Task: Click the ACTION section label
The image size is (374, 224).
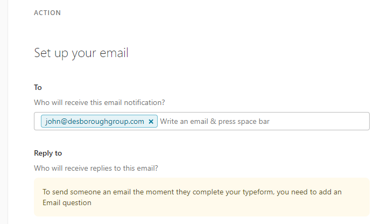Action: click(47, 13)
